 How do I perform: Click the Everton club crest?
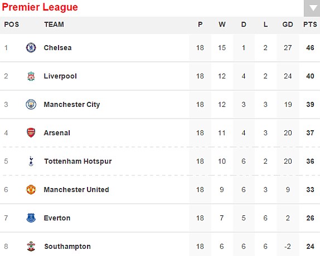31,218
